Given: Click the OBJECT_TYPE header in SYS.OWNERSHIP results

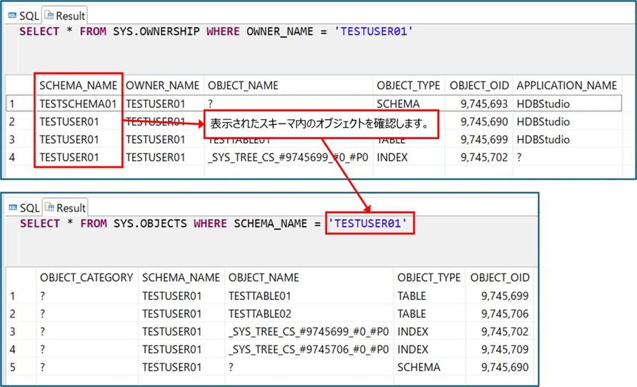Looking at the screenshot, I should click(408, 85).
